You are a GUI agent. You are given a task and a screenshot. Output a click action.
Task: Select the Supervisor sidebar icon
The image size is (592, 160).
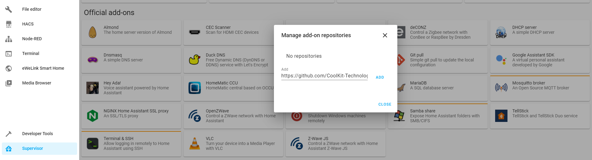[9, 148]
